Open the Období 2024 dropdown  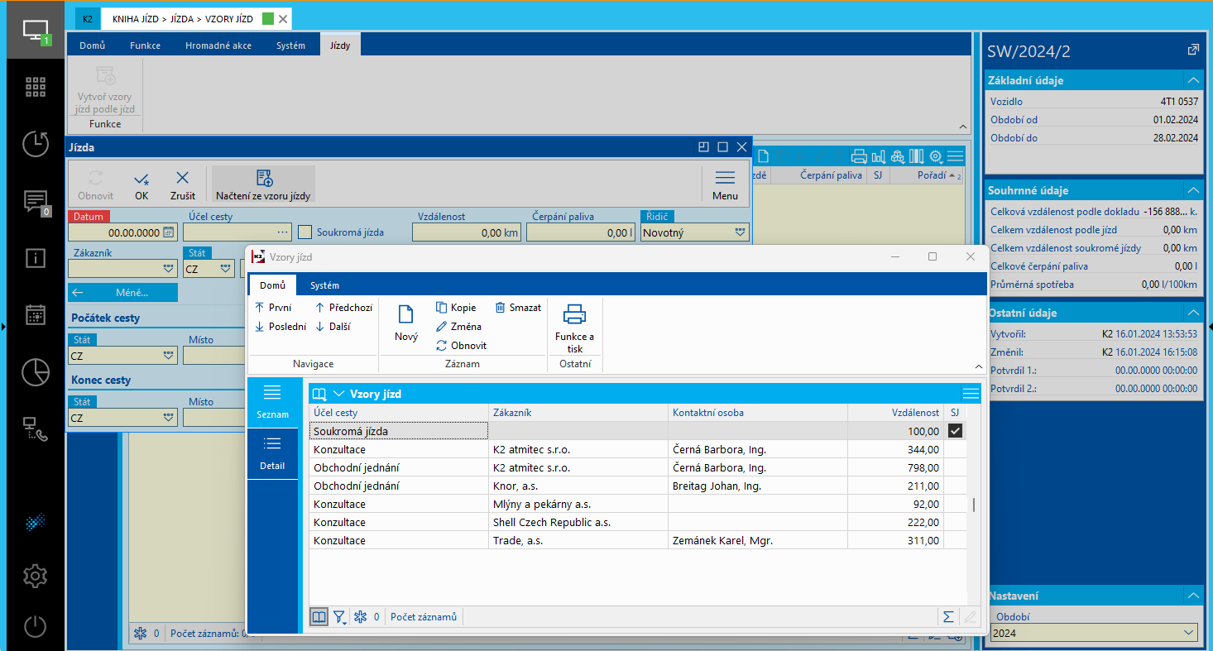pos(1093,633)
